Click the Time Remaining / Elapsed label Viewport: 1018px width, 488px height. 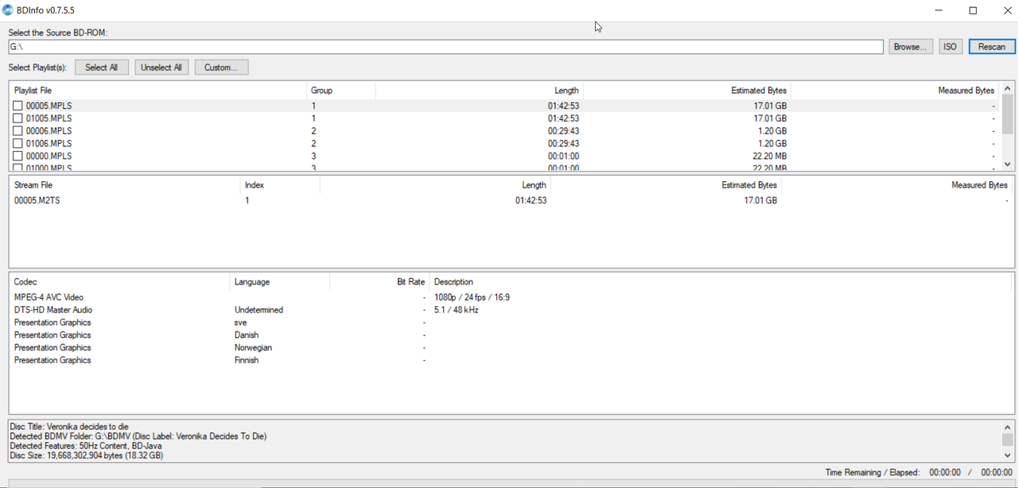[x=872, y=472]
